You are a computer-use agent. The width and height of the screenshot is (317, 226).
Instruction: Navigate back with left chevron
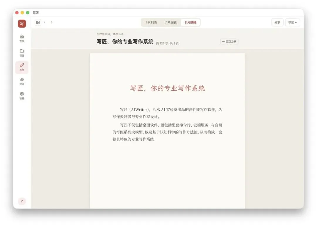[x=45, y=22]
